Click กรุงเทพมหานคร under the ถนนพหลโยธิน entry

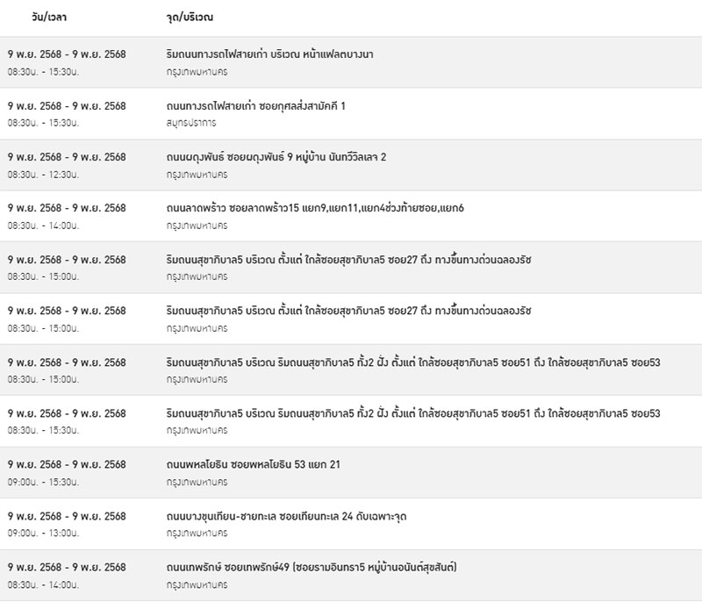coord(197,483)
